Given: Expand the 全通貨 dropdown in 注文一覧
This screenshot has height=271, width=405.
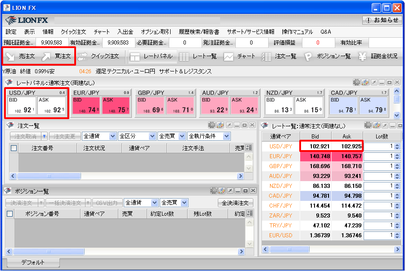Looking at the screenshot, I should pyautogui.click(x=112, y=136).
